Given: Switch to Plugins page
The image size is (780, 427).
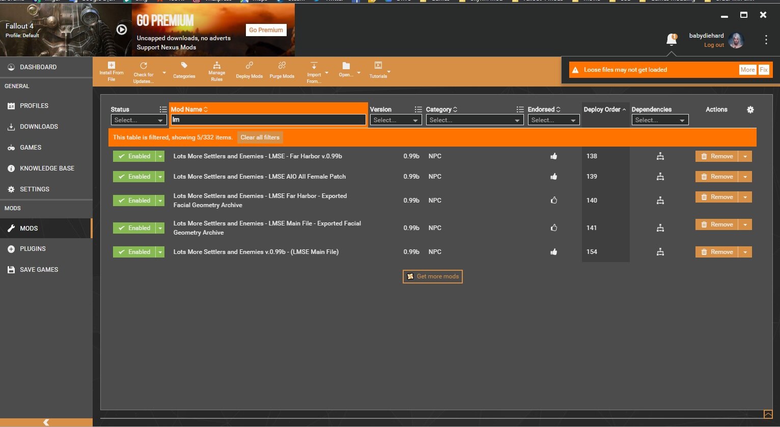Looking at the screenshot, I should tap(46, 249).
